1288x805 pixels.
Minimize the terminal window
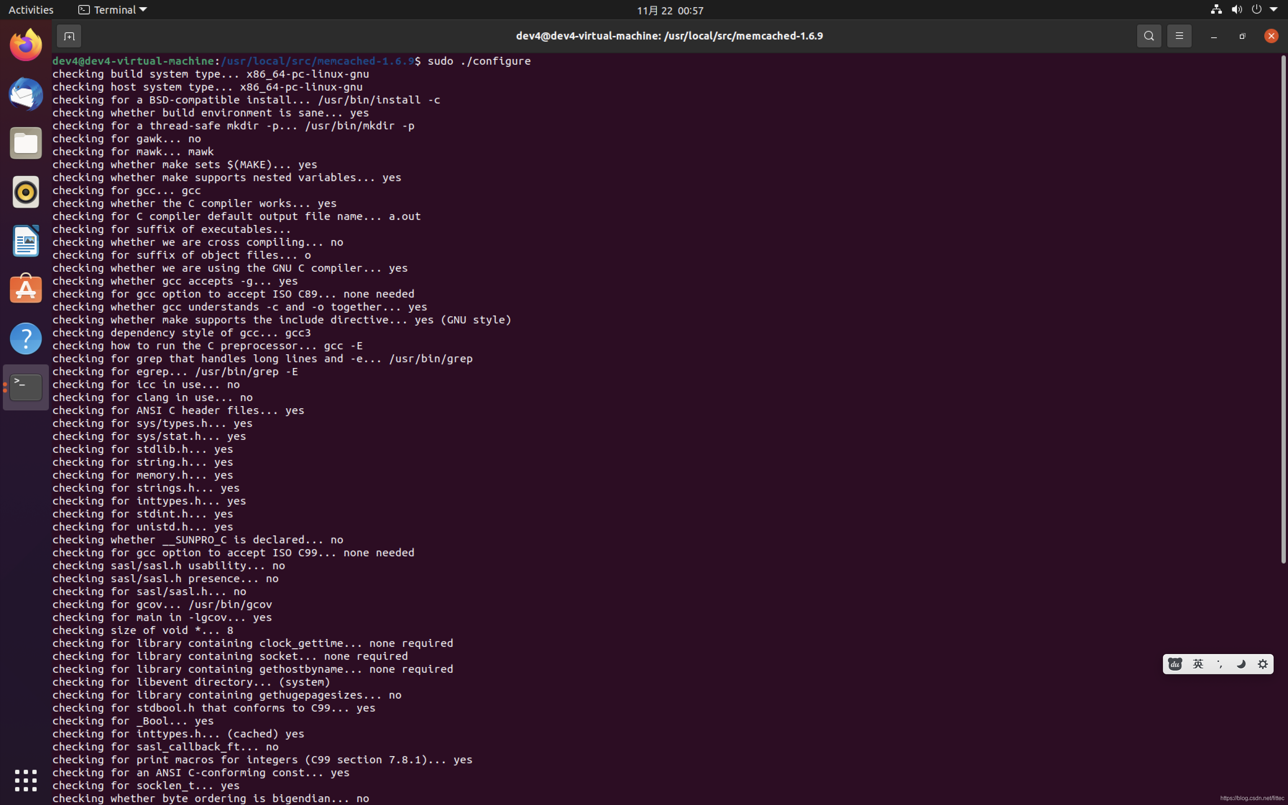click(1214, 36)
